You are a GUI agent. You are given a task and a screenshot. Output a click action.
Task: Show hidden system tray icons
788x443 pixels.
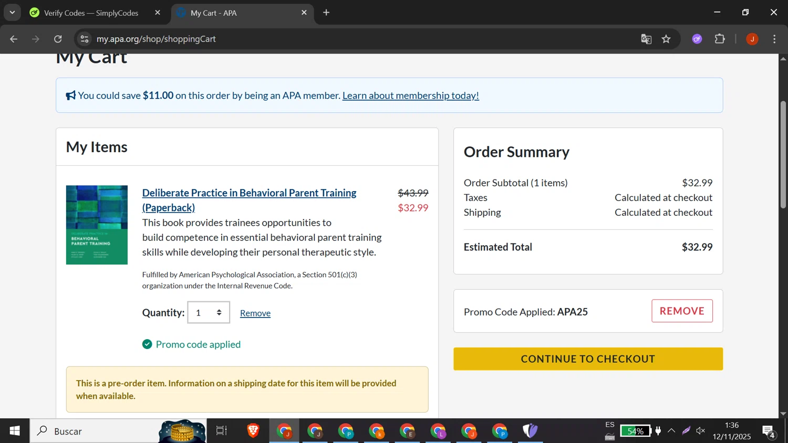coord(671,431)
